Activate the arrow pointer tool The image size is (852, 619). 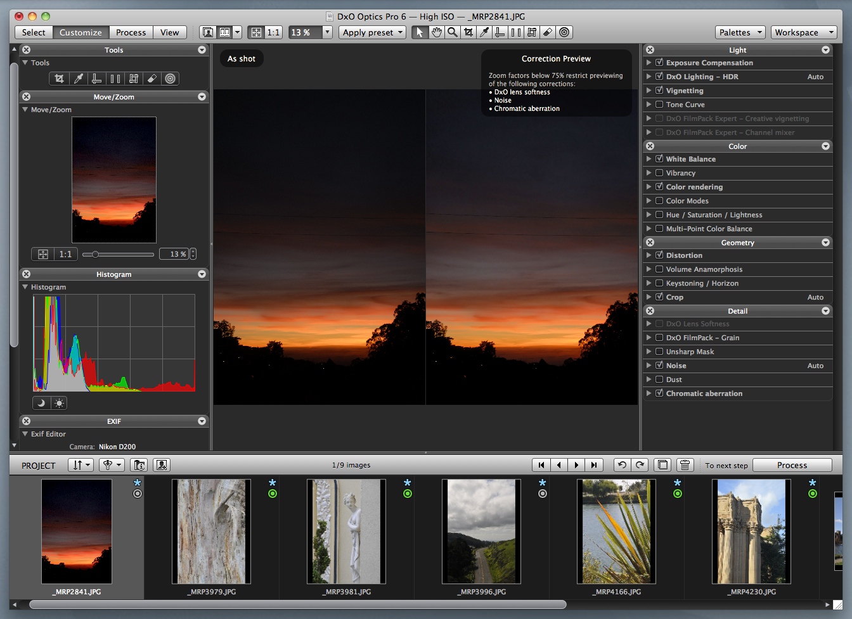tap(419, 32)
